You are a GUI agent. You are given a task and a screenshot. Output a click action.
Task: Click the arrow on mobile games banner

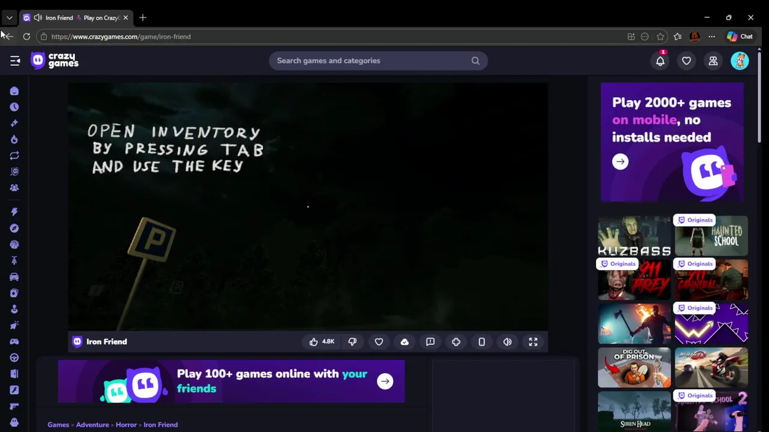coord(620,161)
